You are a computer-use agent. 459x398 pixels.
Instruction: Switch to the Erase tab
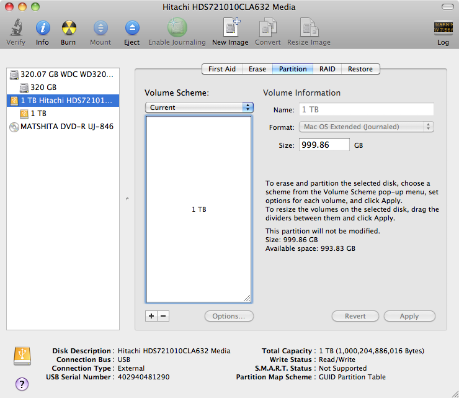pyautogui.click(x=257, y=69)
